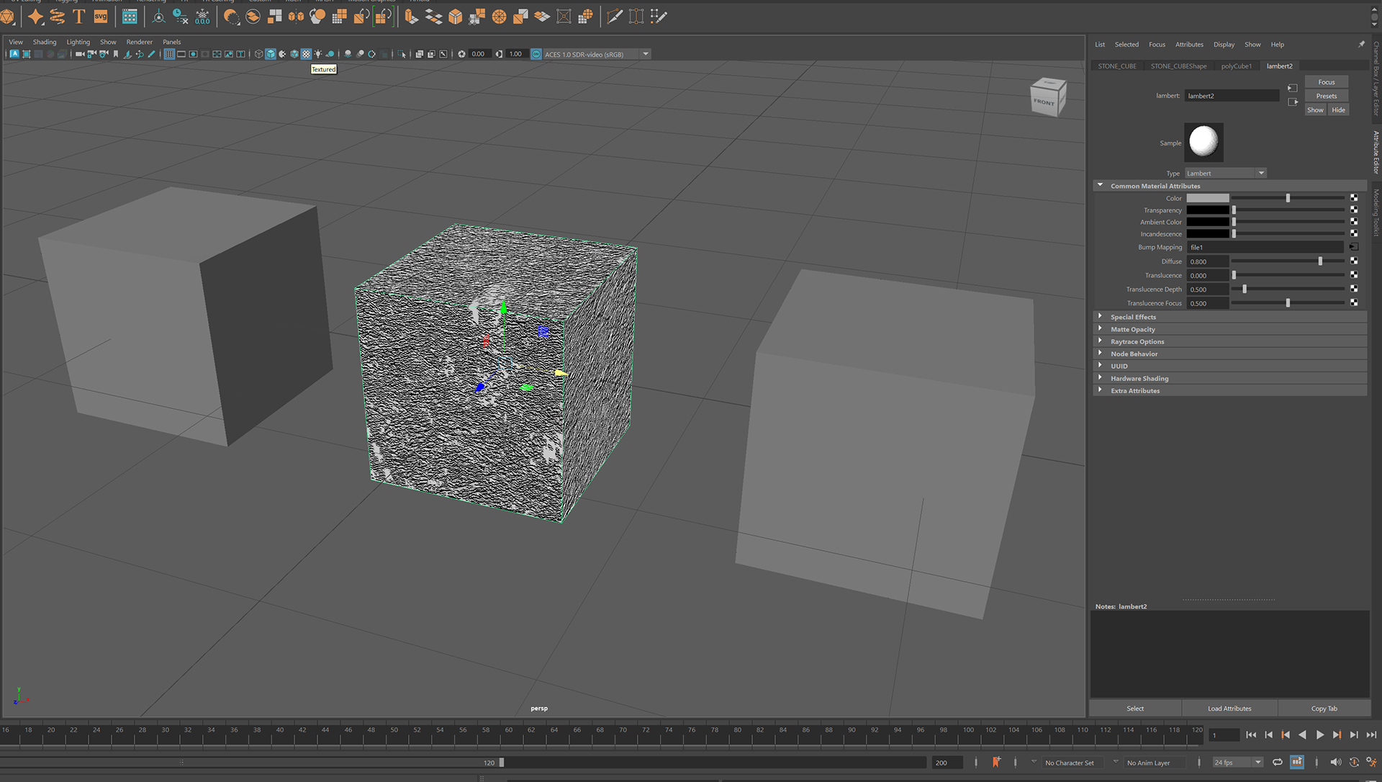The height and width of the screenshot is (782, 1382).
Task: Open Channel Box / Layer Editor side tab
Action: pyautogui.click(x=1376, y=79)
